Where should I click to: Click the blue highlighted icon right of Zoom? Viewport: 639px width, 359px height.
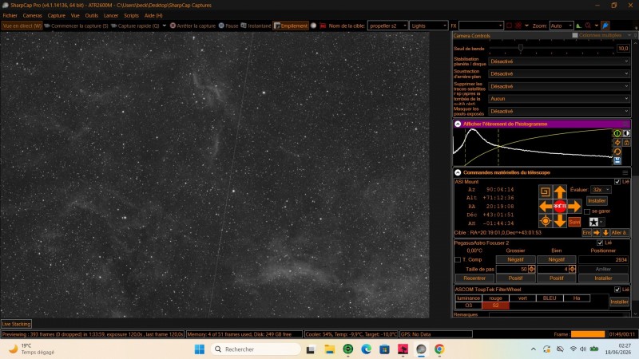pos(605,26)
